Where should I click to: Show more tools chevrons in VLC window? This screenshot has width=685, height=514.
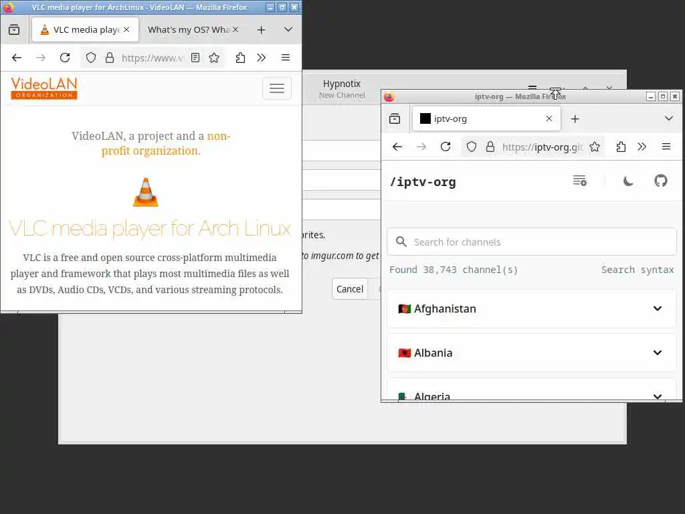point(262,58)
